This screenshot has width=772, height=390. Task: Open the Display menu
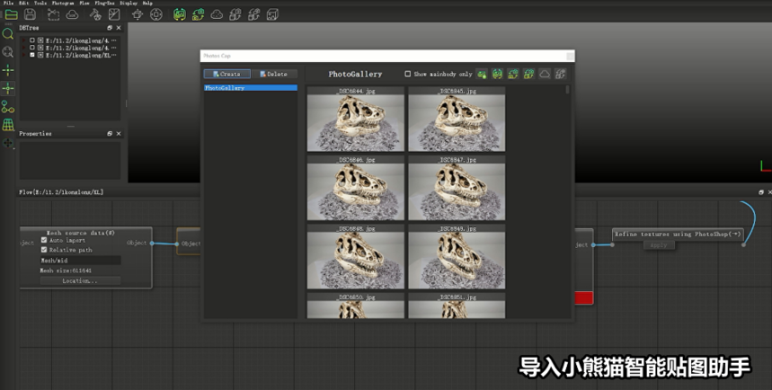click(x=129, y=3)
